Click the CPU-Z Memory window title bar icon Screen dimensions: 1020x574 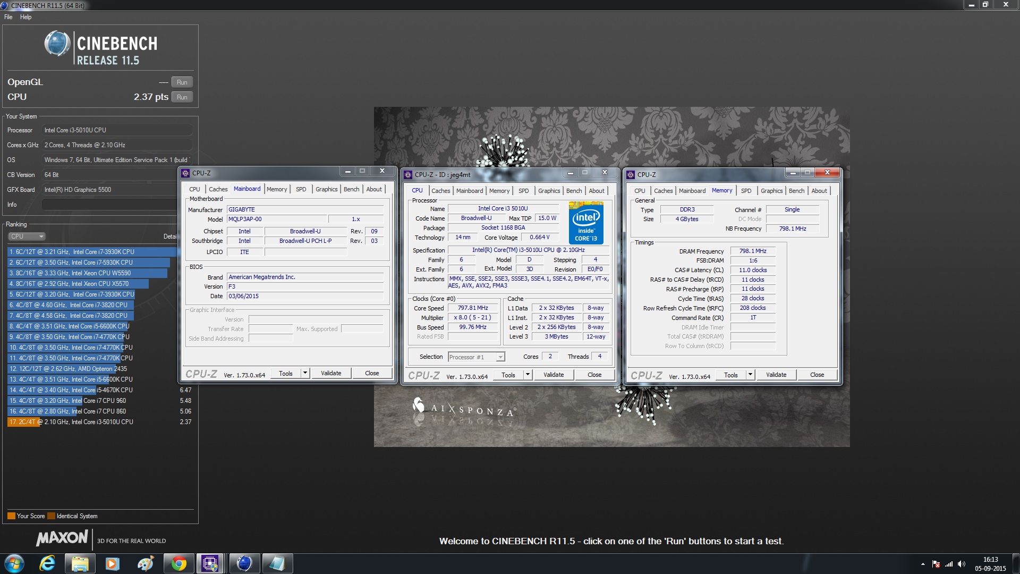(x=631, y=175)
